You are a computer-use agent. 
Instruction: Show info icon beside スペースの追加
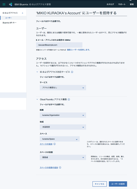55,144
